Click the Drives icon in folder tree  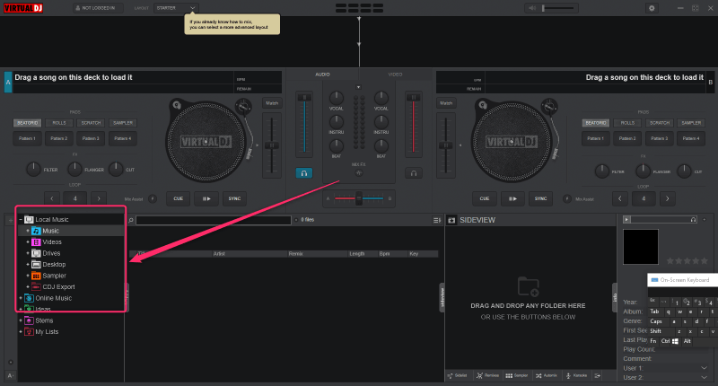(36, 253)
